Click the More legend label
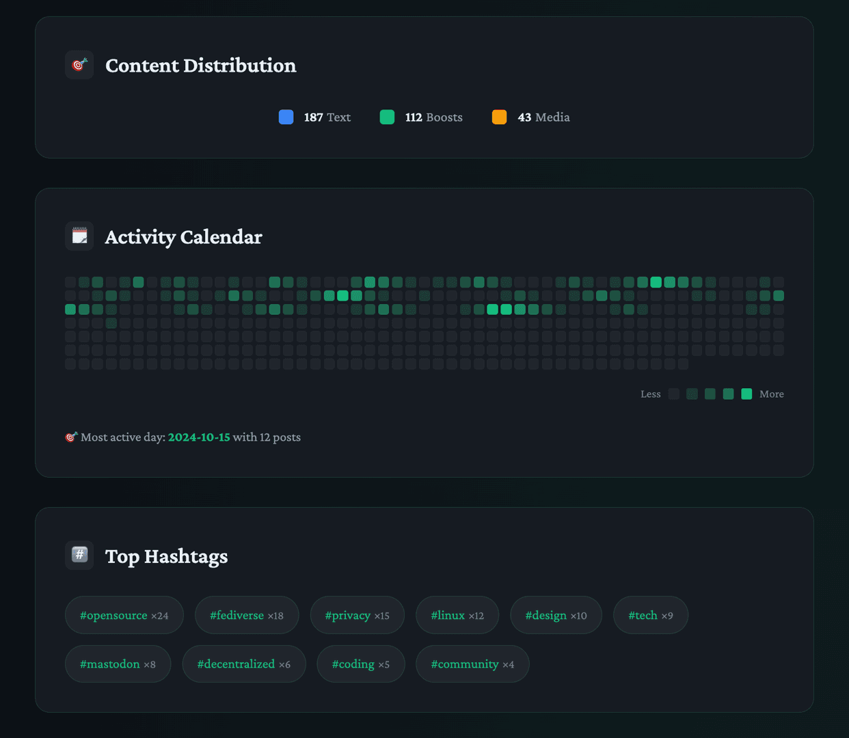Screen dimensions: 849x738 pyautogui.click(x=772, y=394)
